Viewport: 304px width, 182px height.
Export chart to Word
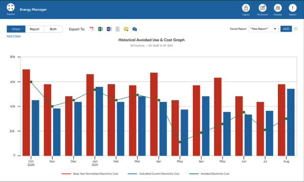tap(109, 29)
